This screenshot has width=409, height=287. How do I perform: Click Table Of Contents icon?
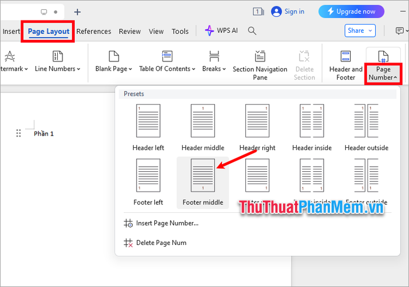(x=167, y=56)
